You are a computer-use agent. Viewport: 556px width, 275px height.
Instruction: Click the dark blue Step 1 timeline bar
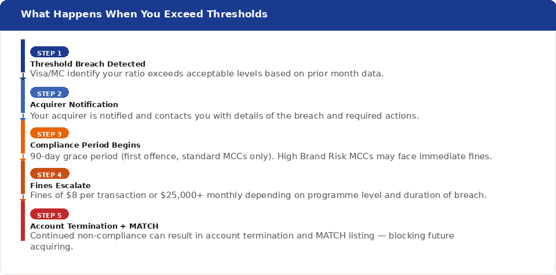pyautogui.click(x=23, y=56)
